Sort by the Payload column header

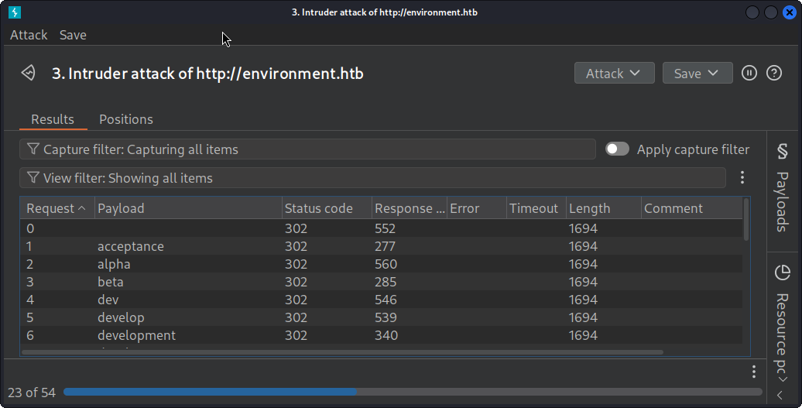(x=187, y=208)
